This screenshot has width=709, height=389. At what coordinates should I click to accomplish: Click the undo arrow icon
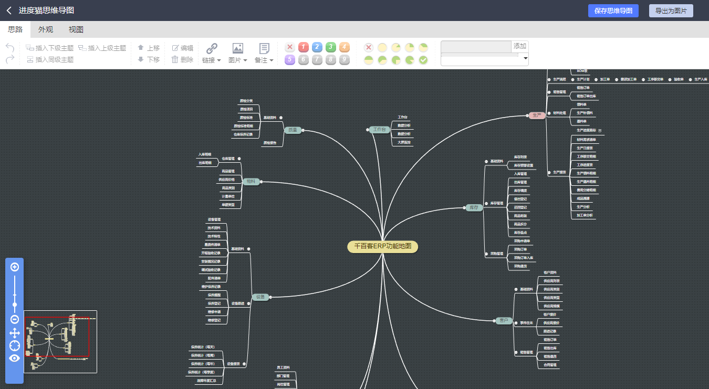(x=10, y=48)
